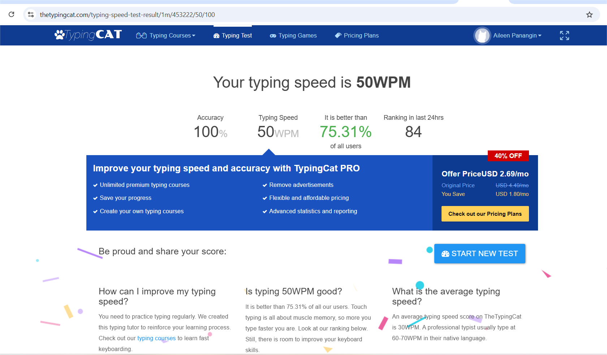Click the TypingCat paw logo

click(88, 35)
